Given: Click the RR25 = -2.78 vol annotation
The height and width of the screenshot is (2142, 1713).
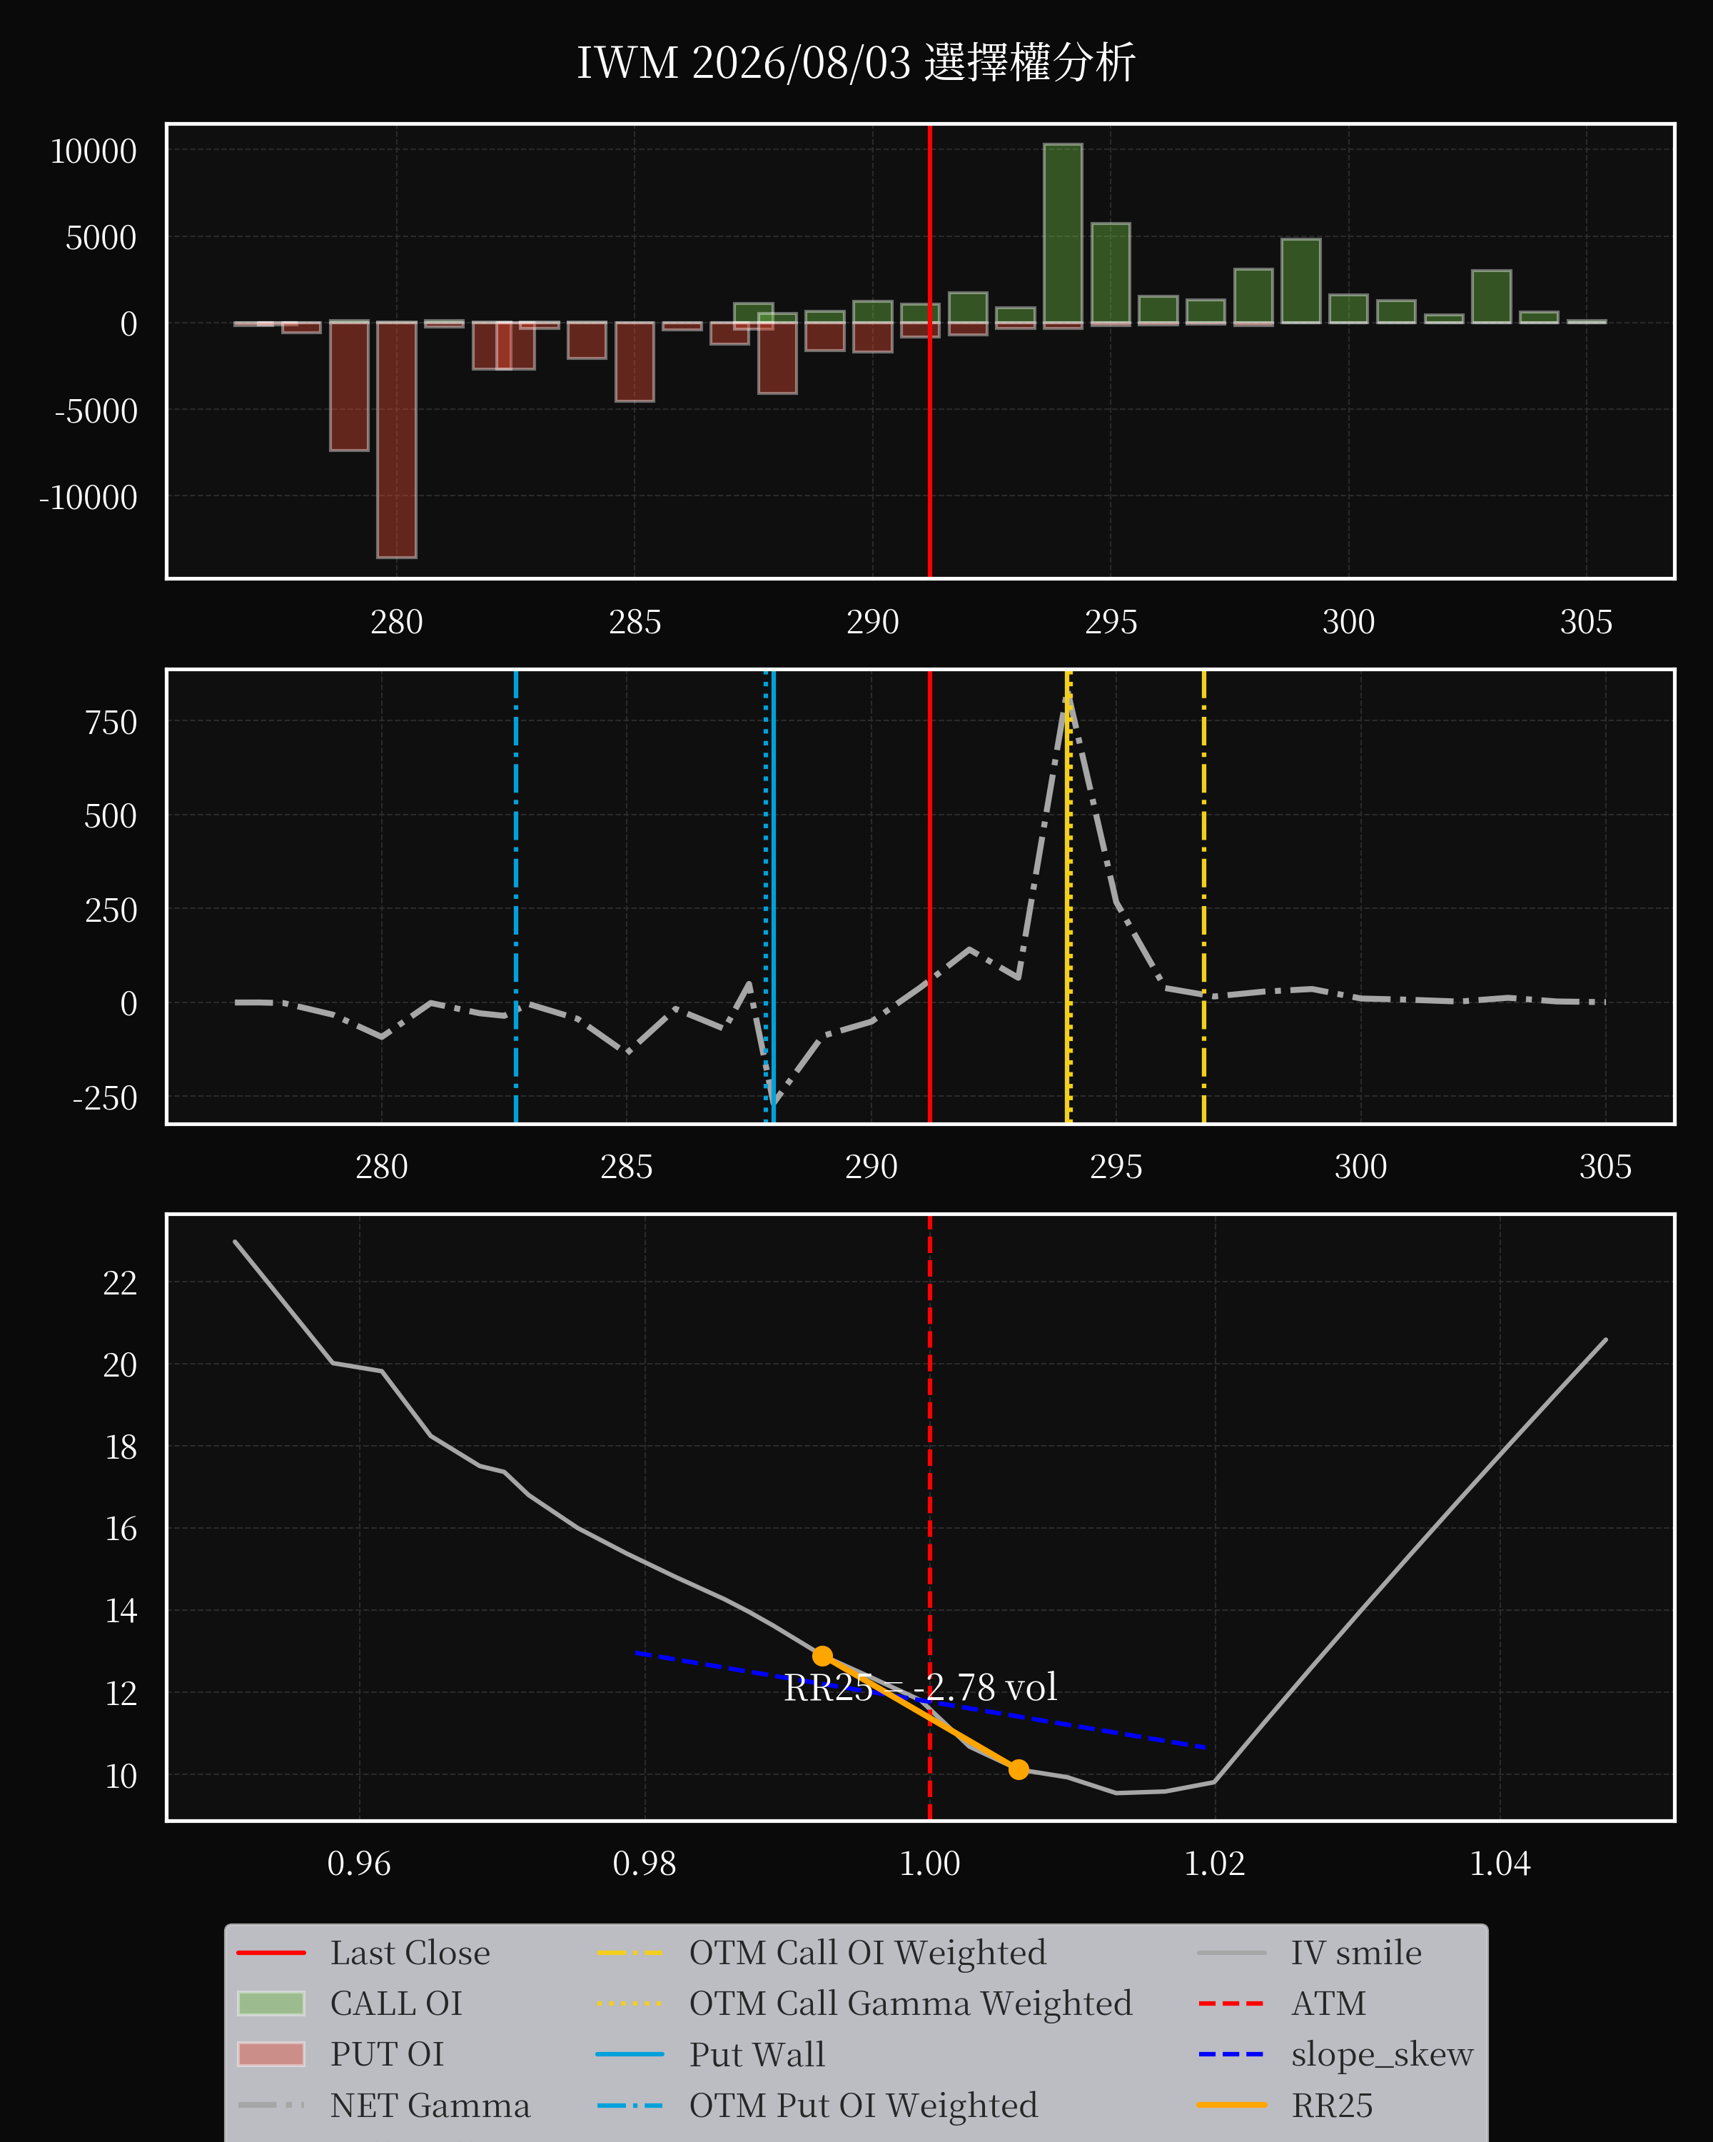Looking at the screenshot, I should (x=919, y=1687).
